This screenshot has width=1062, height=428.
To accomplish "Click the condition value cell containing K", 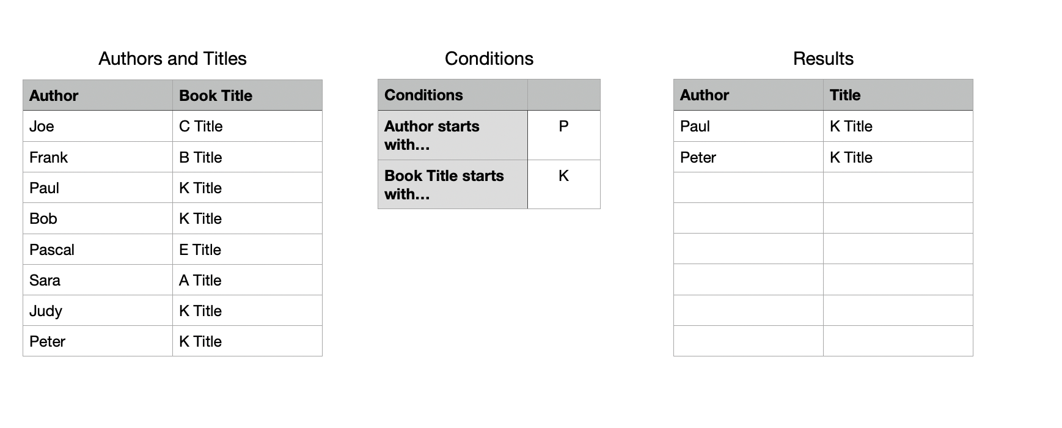I will pyautogui.click(x=564, y=185).
